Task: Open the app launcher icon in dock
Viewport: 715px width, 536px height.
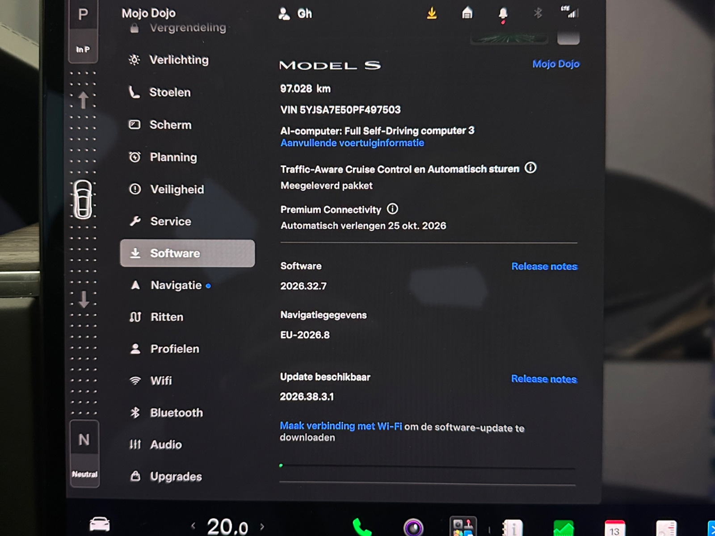Action: pos(463,527)
